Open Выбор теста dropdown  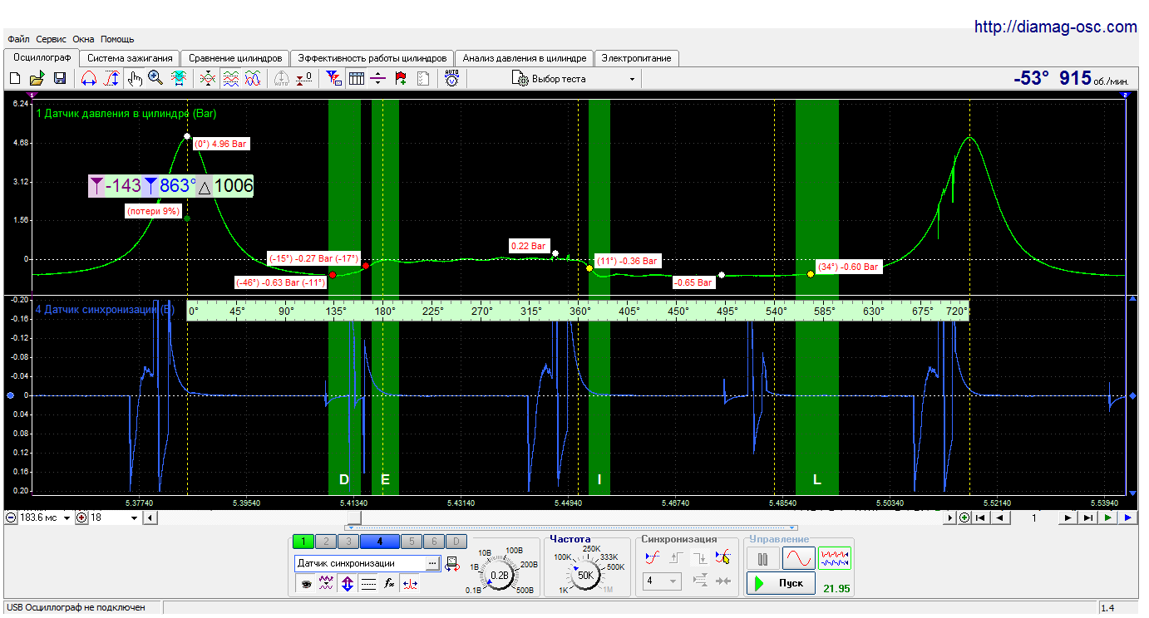pos(574,79)
